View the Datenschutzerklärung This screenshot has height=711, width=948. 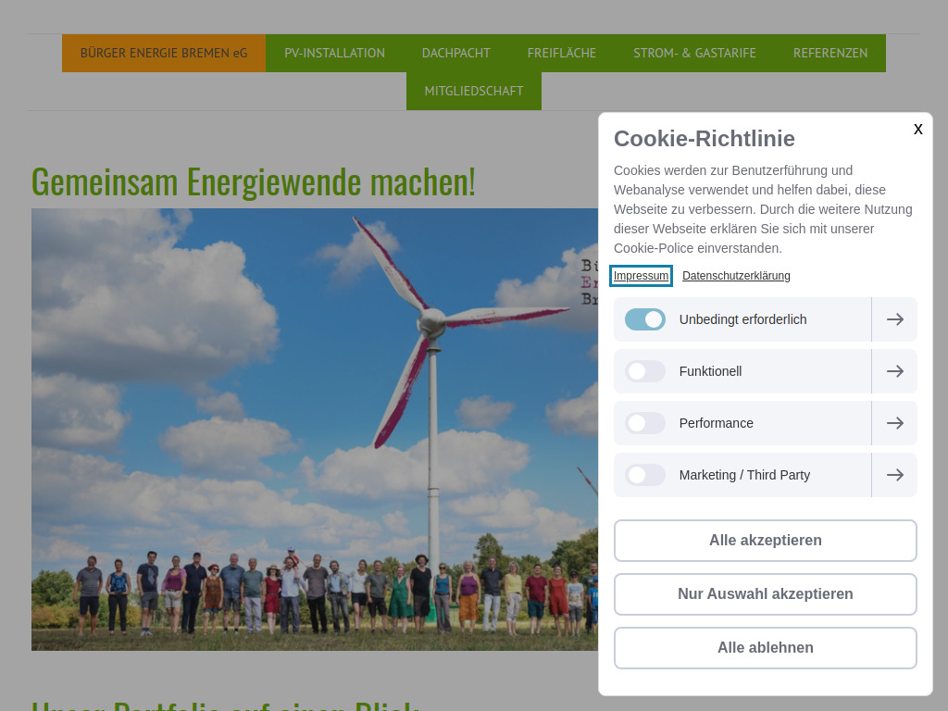coord(736,275)
